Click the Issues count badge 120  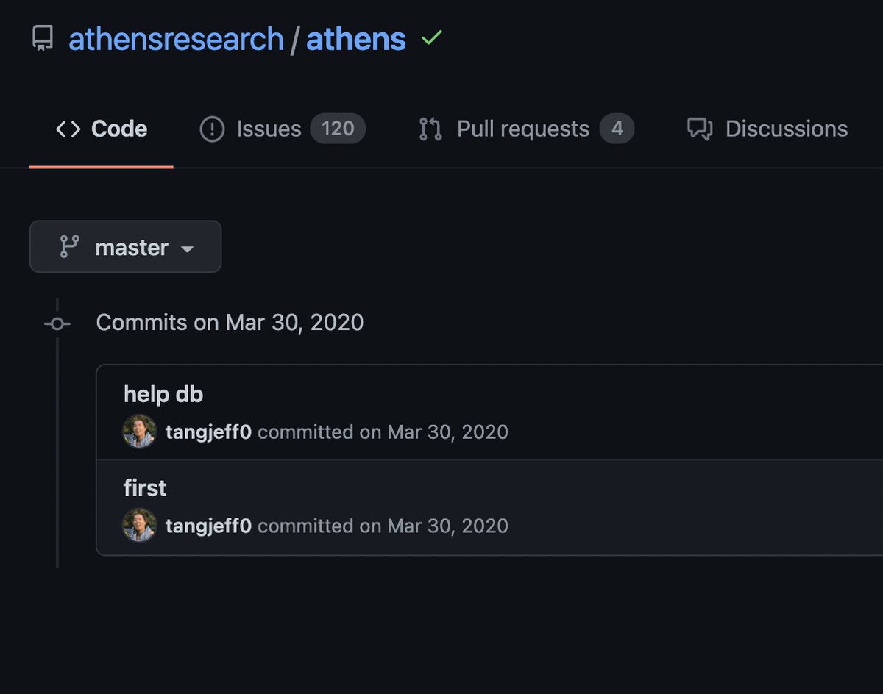click(x=338, y=129)
